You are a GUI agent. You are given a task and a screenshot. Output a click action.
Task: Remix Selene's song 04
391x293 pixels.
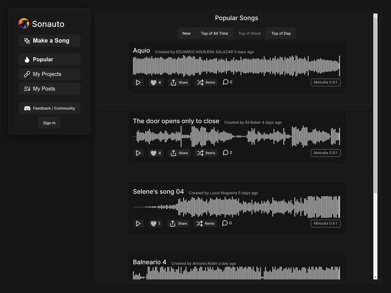pyautogui.click(x=206, y=224)
